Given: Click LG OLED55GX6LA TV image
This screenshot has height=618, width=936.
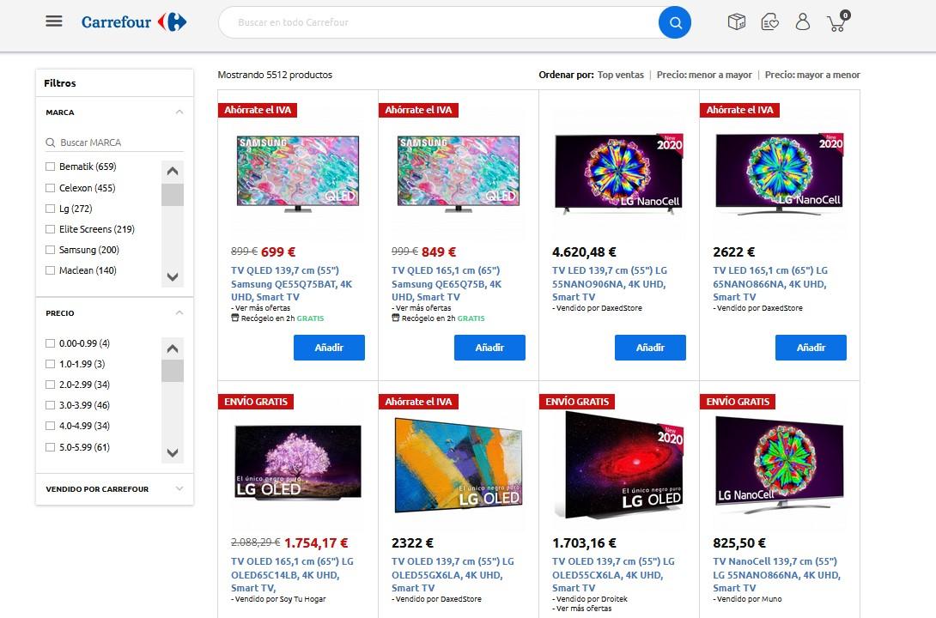Looking at the screenshot, I should (459, 465).
